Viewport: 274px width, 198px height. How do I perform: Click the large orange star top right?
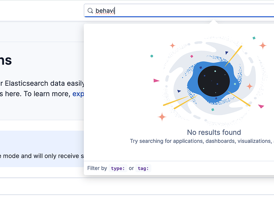click(x=262, y=45)
